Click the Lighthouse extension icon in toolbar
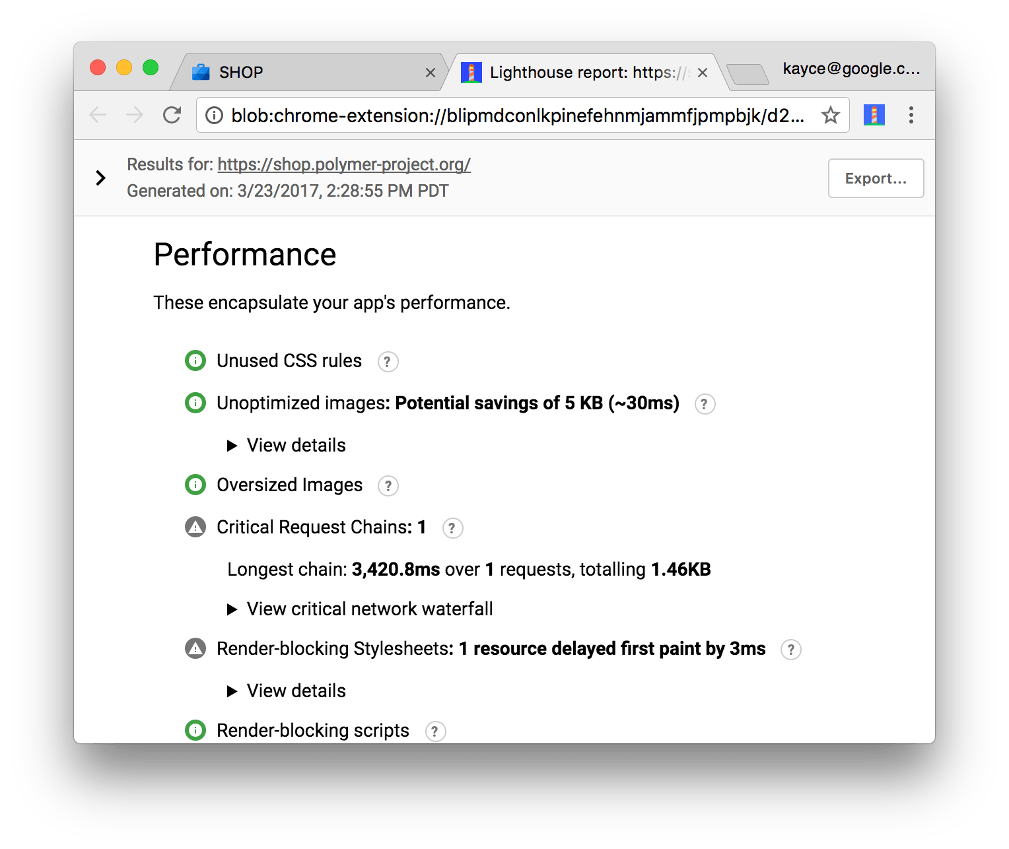 point(874,116)
